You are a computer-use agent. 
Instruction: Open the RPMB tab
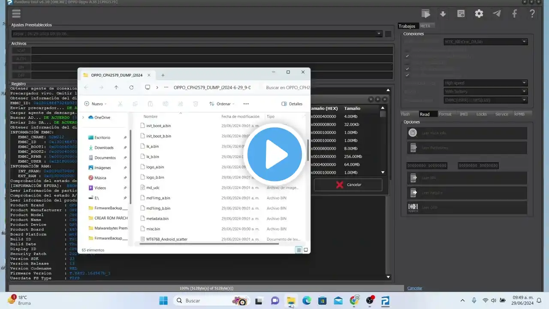pyautogui.click(x=520, y=114)
